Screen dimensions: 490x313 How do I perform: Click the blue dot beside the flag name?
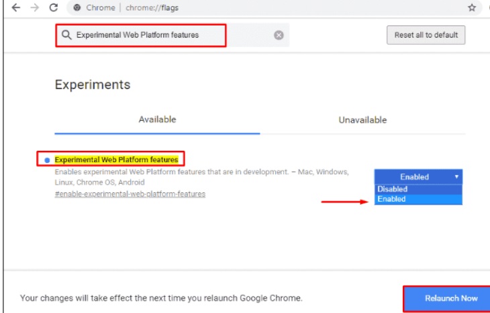click(47, 160)
